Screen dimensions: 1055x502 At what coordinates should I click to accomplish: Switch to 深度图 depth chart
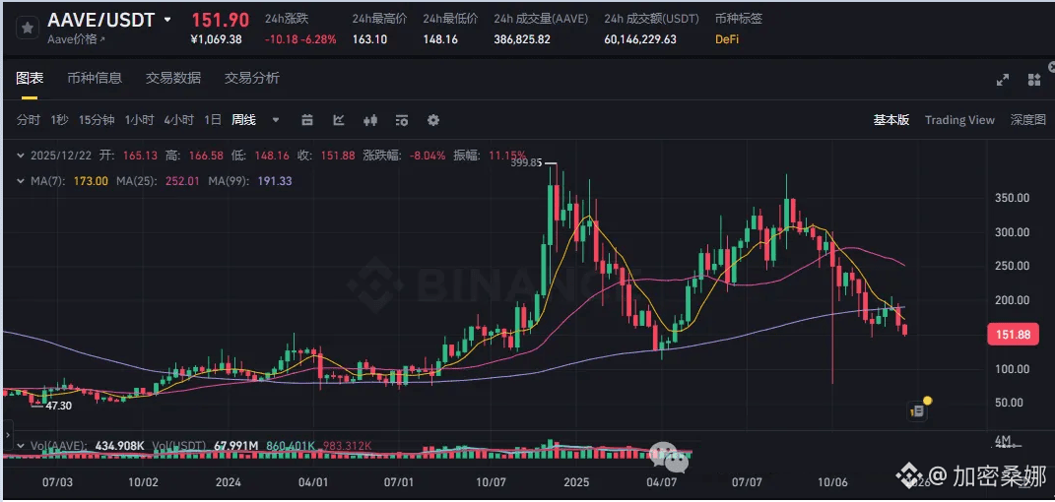pyautogui.click(x=1028, y=120)
